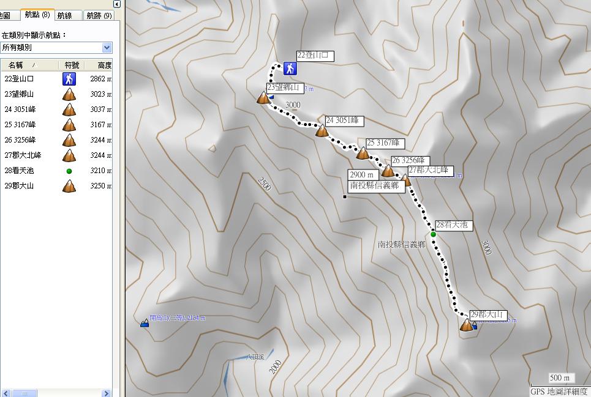This screenshot has height=397, width=591.
Task: Click the summit symbol in 26 3256峰 row
Action: [69, 140]
